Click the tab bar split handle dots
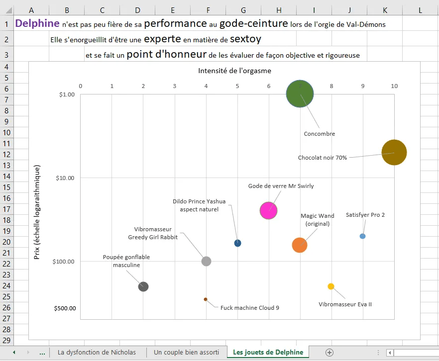Screen dimensions: 439x361 coord(378,353)
